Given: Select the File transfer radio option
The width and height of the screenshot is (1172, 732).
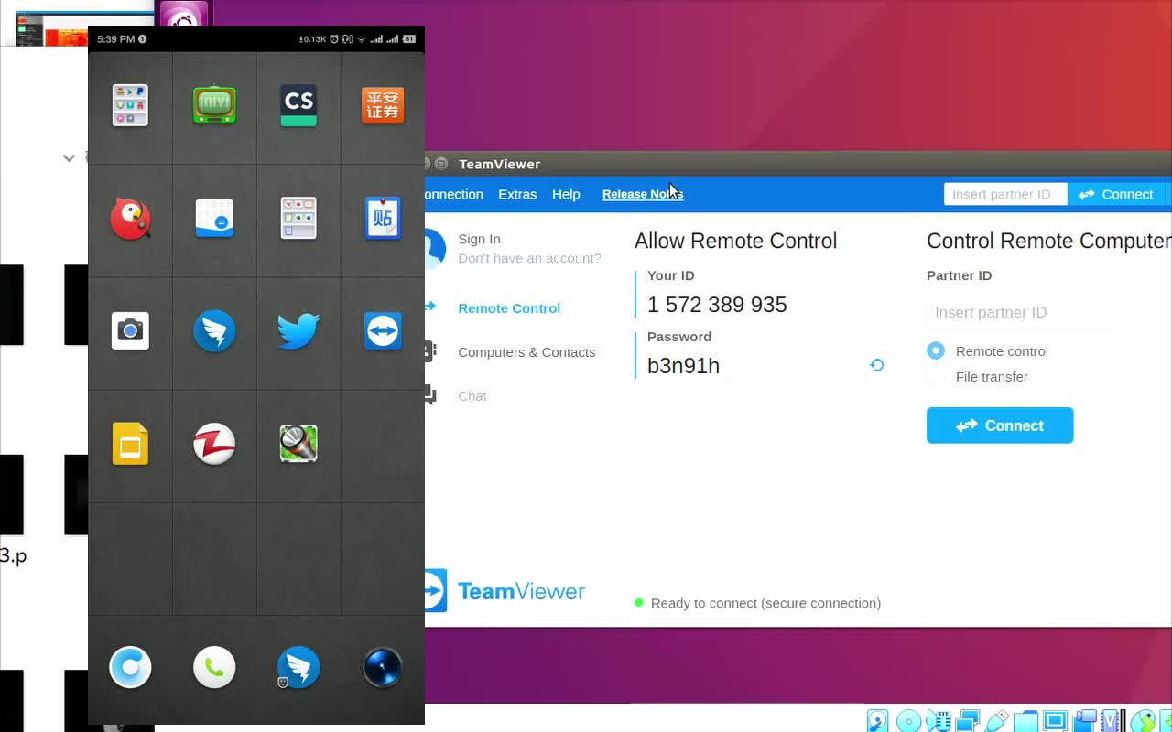Looking at the screenshot, I should click(x=936, y=377).
